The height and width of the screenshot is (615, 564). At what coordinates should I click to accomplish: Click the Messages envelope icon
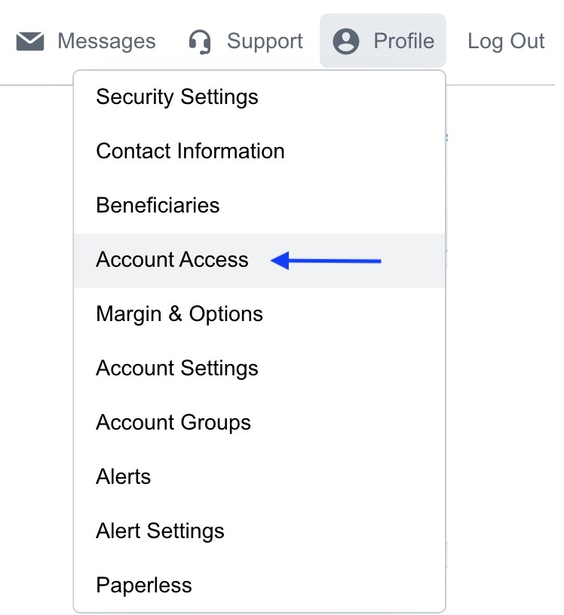coord(30,41)
